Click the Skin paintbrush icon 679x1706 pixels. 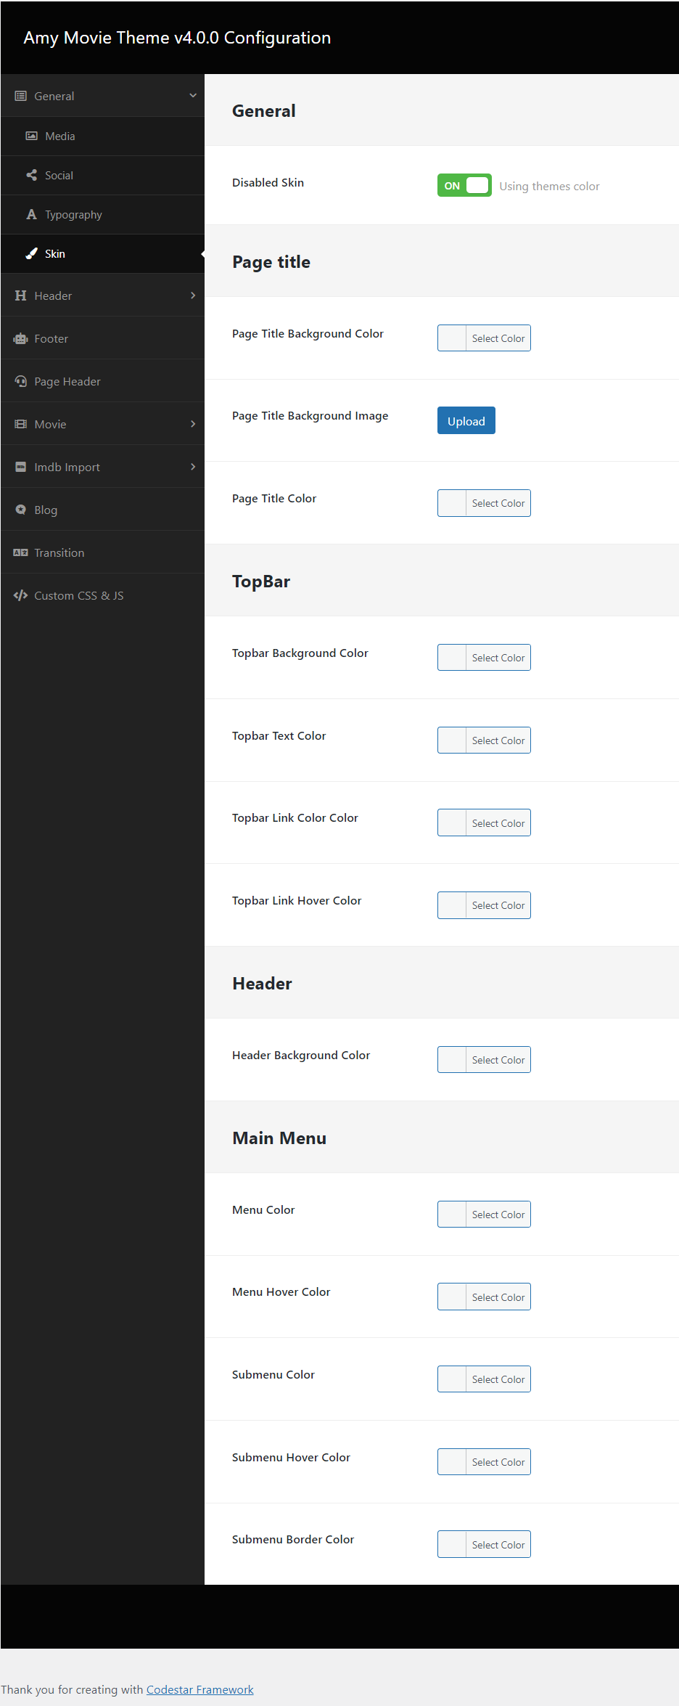click(31, 253)
